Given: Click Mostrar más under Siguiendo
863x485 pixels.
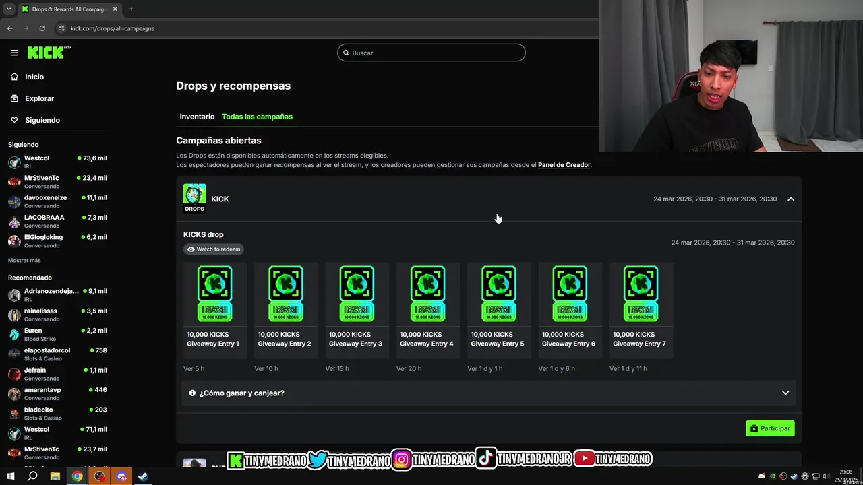Looking at the screenshot, I should [24, 260].
